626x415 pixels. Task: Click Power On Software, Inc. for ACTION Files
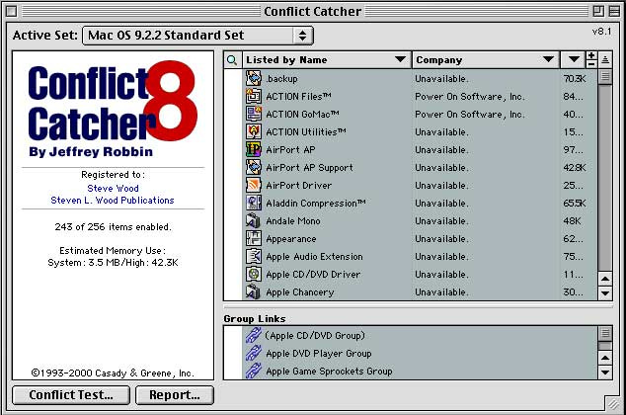pos(470,97)
